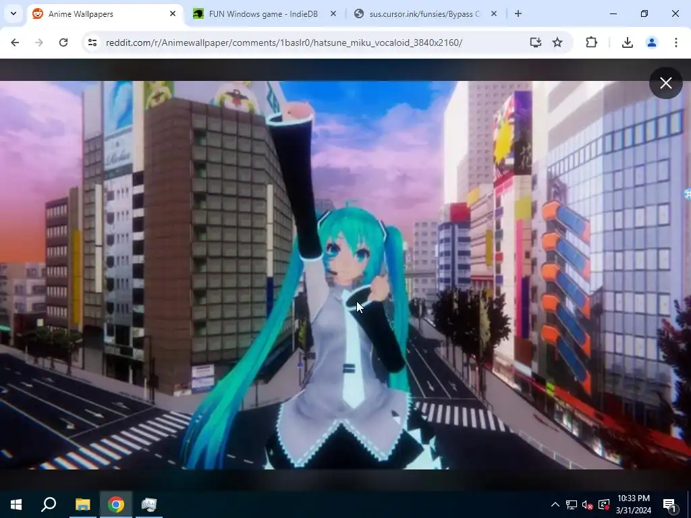Switch to the Anime Wallpapers tab
This screenshot has height=518, width=691.
coord(105,14)
